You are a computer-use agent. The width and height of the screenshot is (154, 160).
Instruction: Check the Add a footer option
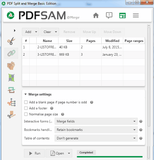pos(26,108)
